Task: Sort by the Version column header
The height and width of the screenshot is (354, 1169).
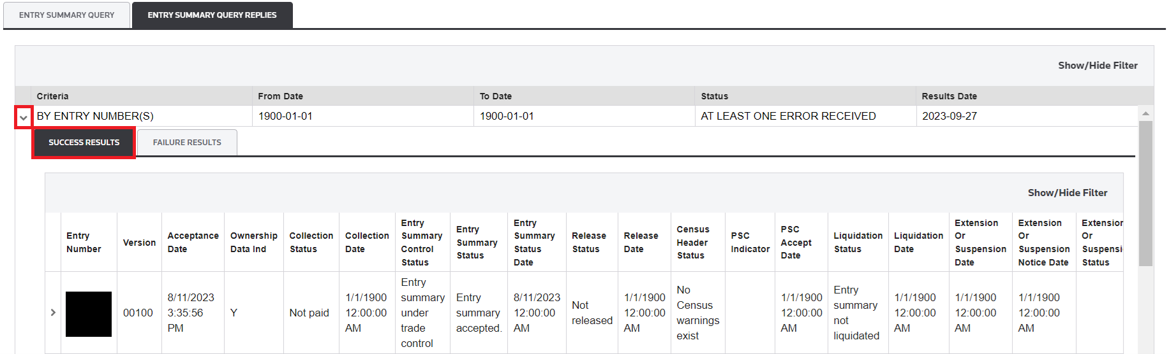Action: point(139,243)
